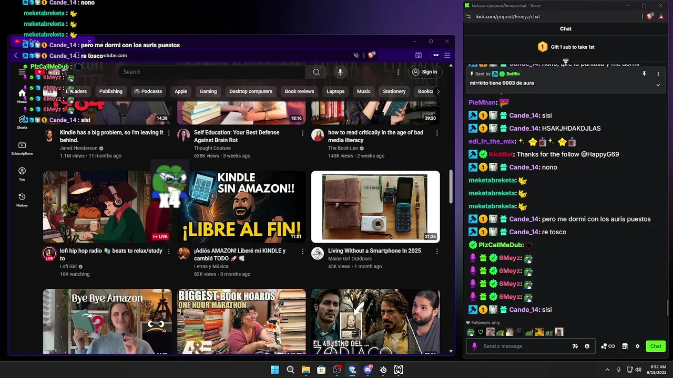Open the Kick shop store icon
673x378 pixels.
(625, 346)
